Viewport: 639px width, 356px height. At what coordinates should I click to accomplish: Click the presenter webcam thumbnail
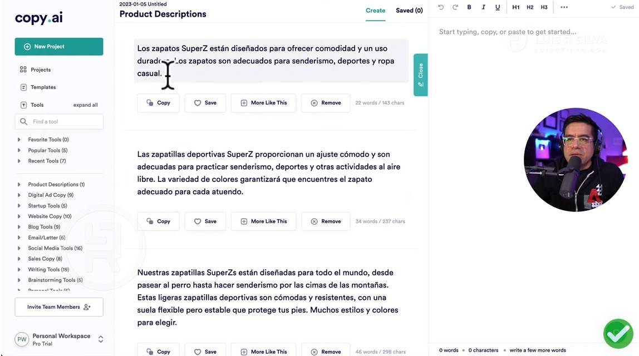pyautogui.click(x=576, y=160)
